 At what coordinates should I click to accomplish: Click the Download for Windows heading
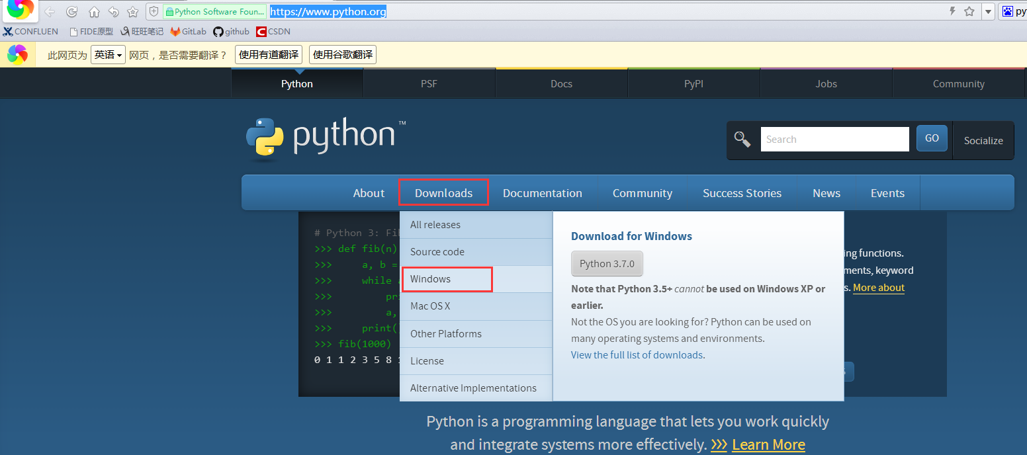tap(631, 236)
